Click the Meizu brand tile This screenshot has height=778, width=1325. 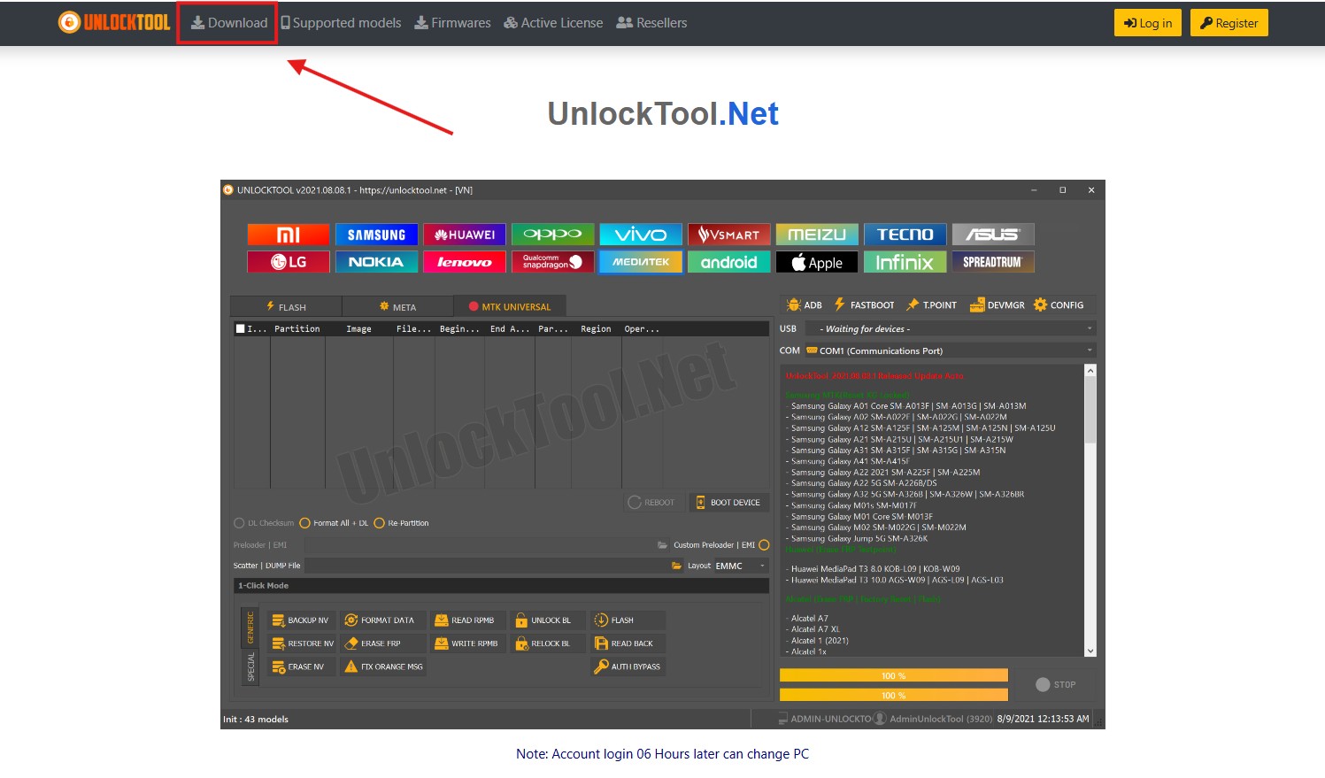(x=817, y=235)
